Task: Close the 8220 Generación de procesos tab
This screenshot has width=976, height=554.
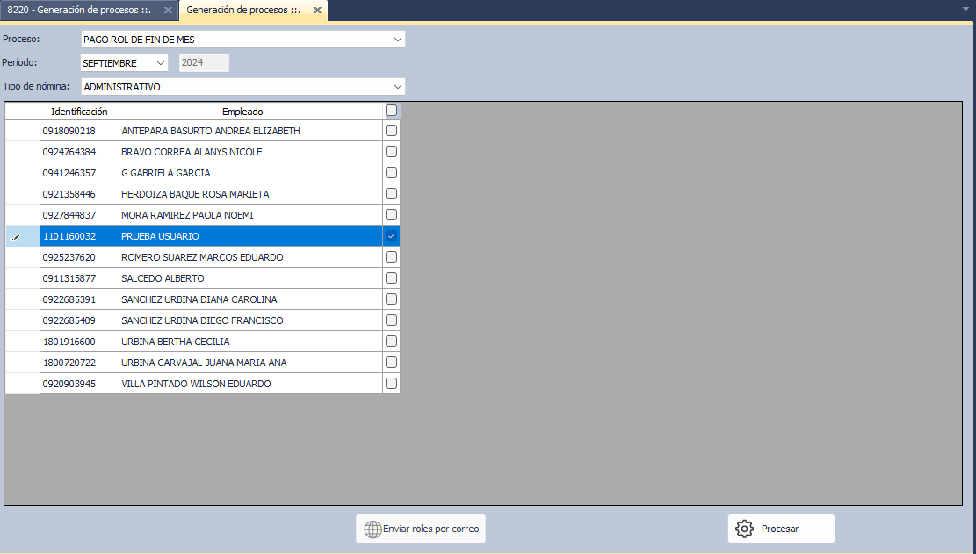Action: [x=168, y=11]
